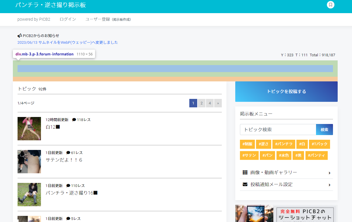Image resolution: width=352 pixels, height=222 pixels.
Task: Click the #制服 hashtag button
Action: point(247,144)
